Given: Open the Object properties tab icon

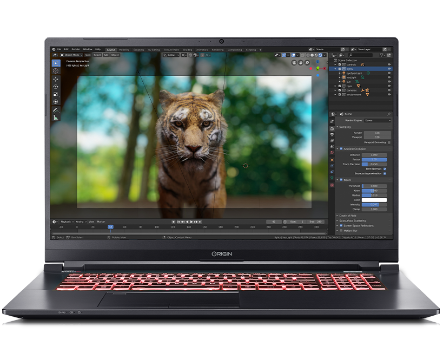Looking at the screenshot, I should (x=332, y=160).
